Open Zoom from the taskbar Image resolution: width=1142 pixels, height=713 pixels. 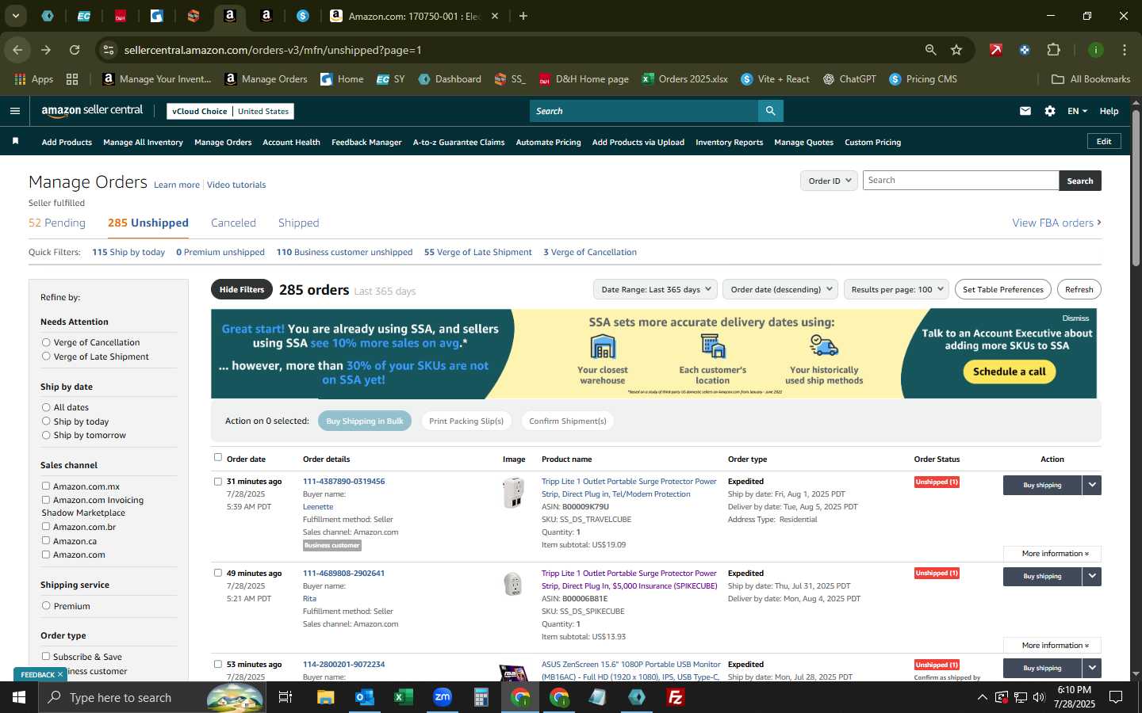[443, 697]
